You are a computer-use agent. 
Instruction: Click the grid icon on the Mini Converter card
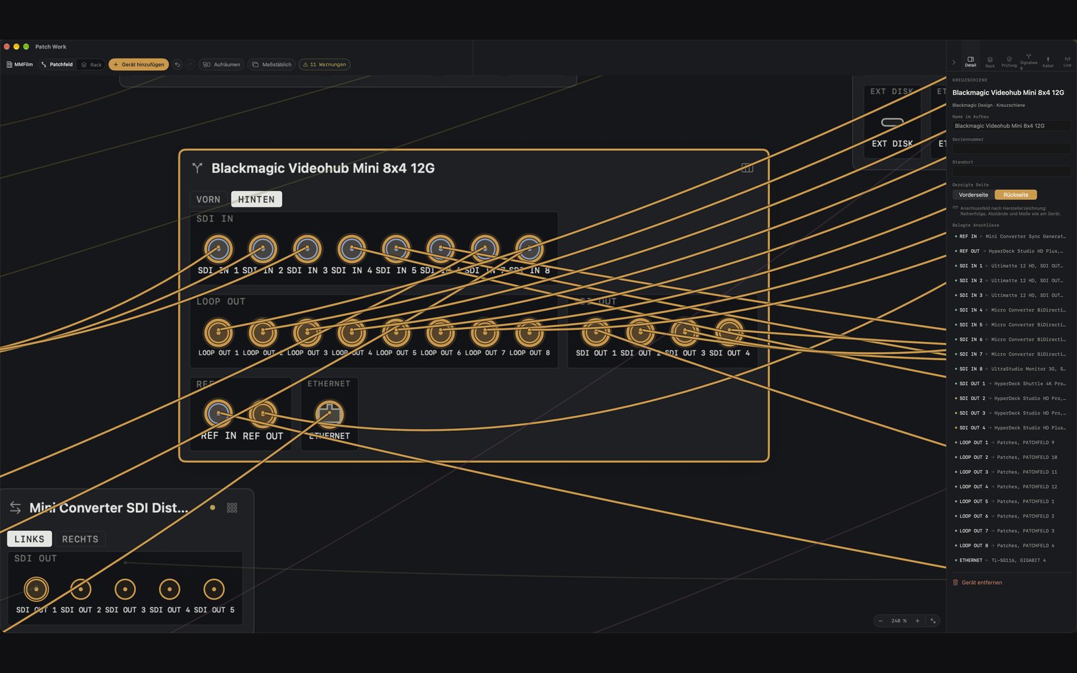click(x=232, y=508)
